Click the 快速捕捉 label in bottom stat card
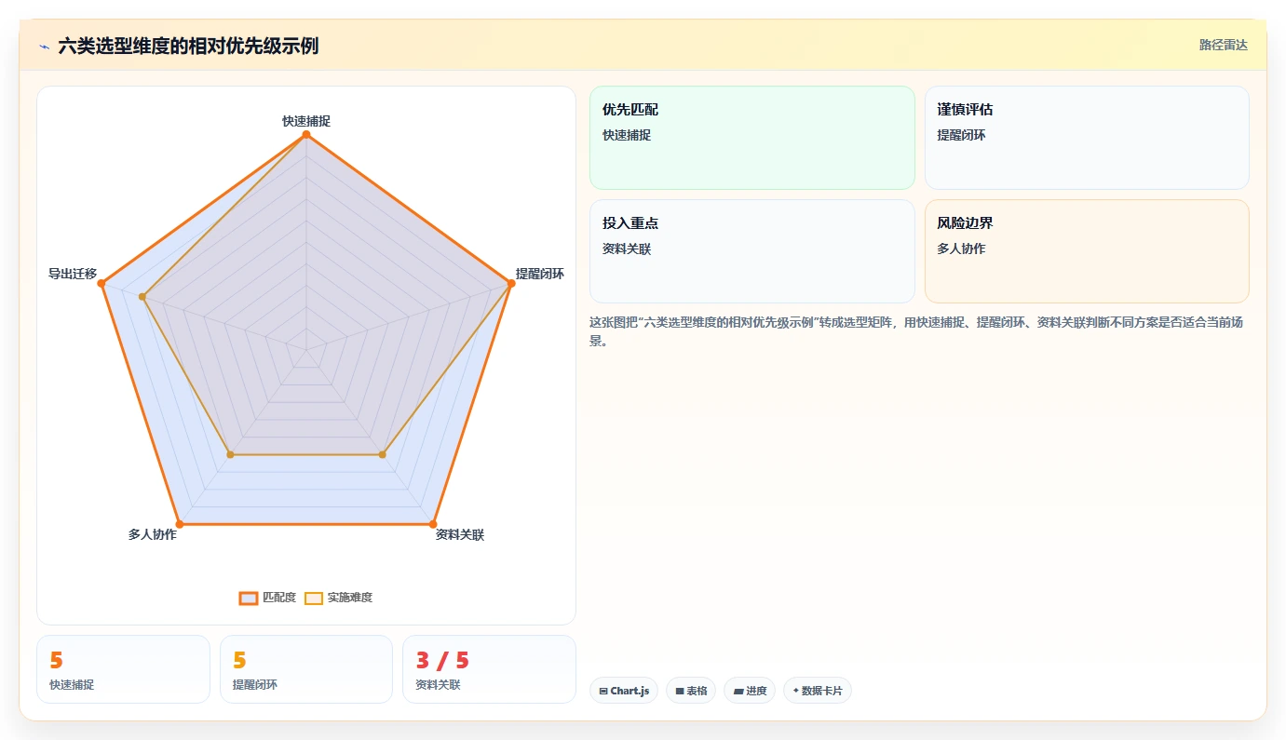1286x740 pixels. tap(72, 685)
